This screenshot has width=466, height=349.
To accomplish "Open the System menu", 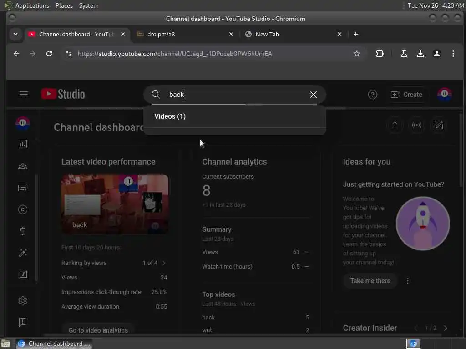I will (89, 5).
